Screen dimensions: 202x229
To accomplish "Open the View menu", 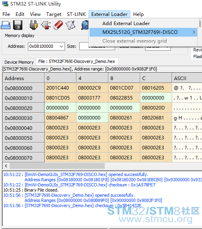I will 35,14.
